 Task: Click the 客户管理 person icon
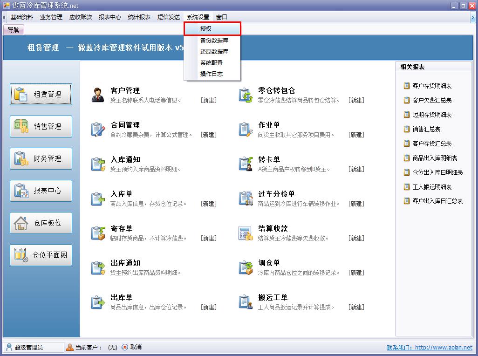[x=98, y=95]
